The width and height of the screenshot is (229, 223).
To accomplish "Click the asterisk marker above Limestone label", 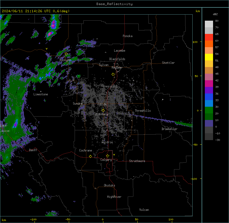I will coord(41,92).
